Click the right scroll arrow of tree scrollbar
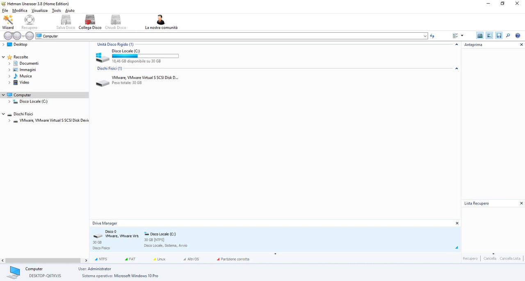Image resolution: width=525 pixels, height=281 pixels. 86,260
